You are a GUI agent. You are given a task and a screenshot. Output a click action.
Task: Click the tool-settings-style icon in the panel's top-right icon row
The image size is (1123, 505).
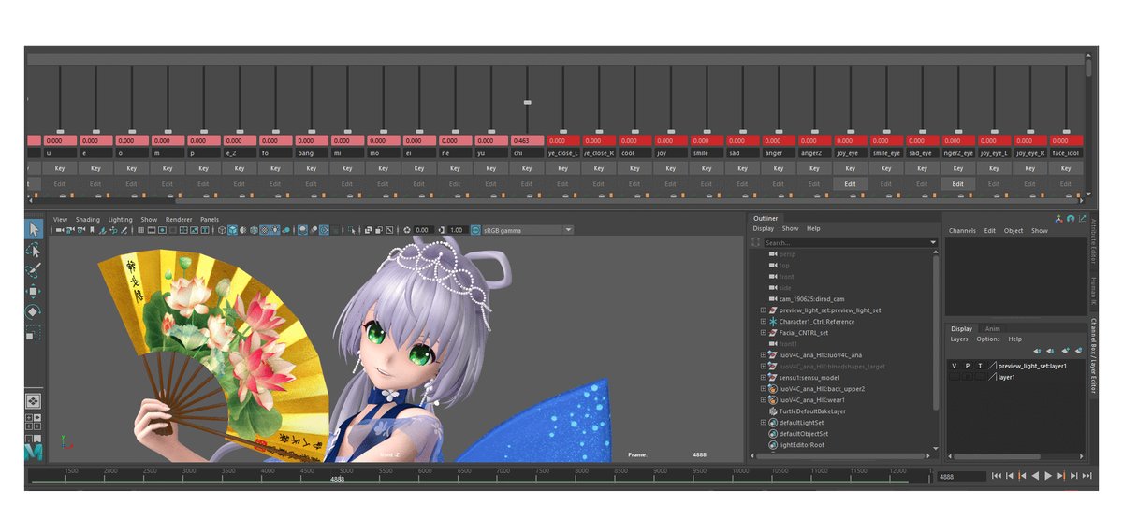pyautogui.click(x=1083, y=218)
